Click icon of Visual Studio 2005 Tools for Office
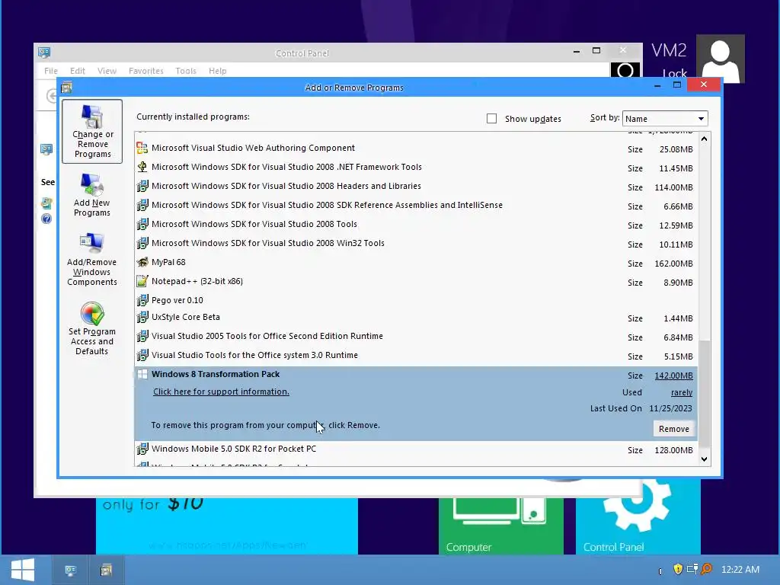780x585 pixels. [142, 336]
